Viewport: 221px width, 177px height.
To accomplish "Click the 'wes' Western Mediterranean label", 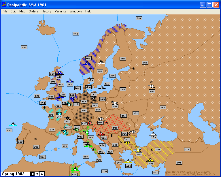I will pyautogui.click(x=42, y=157).
